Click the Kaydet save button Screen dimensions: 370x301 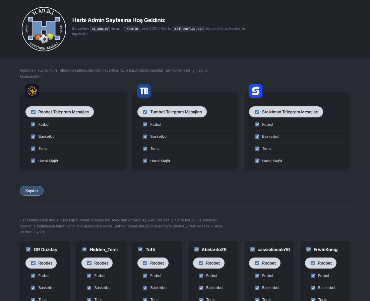32,191
